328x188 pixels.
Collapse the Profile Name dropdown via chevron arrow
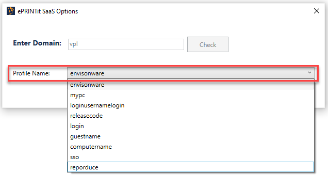click(x=309, y=72)
